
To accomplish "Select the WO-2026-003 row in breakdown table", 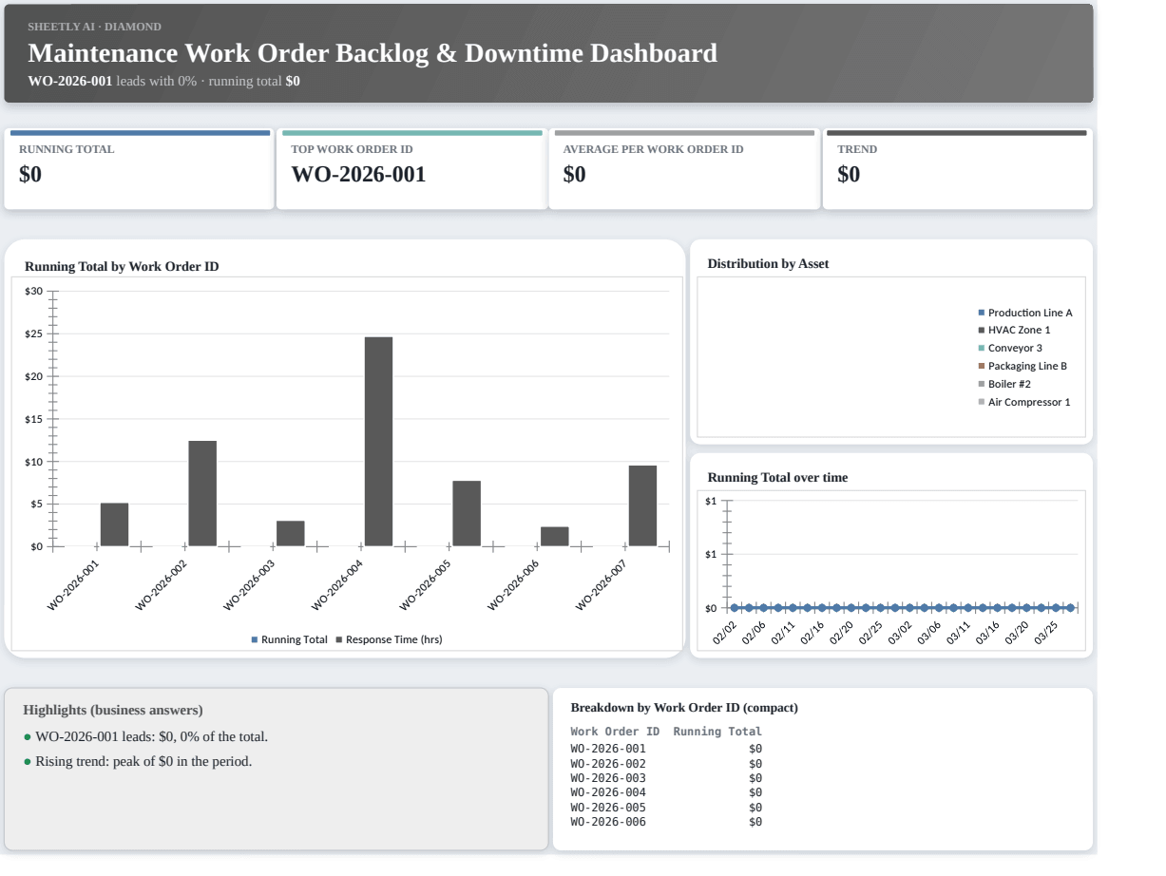I will pyautogui.click(x=666, y=777).
